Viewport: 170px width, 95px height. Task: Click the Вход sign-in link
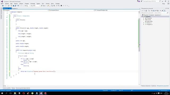pos(164,4)
